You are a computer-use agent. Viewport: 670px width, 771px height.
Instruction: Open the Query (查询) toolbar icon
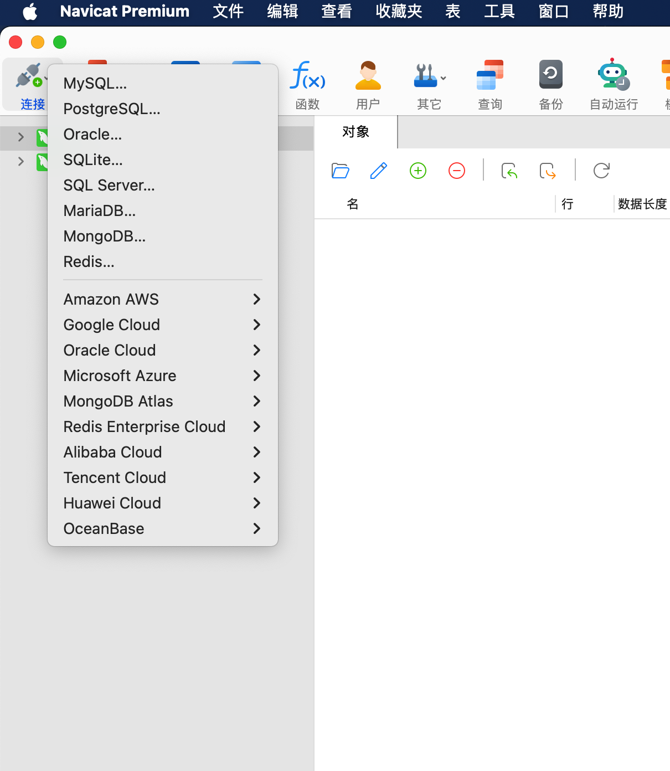point(490,75)
